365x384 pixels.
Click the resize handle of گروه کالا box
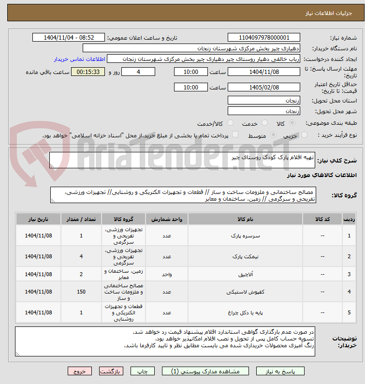[x=52, y=201]
